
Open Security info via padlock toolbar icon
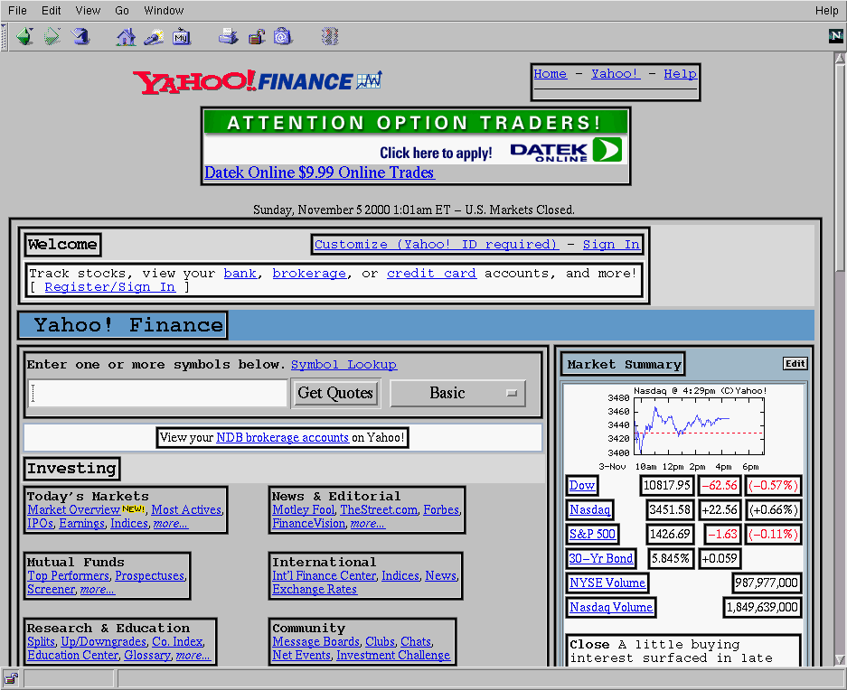[257, 37]
